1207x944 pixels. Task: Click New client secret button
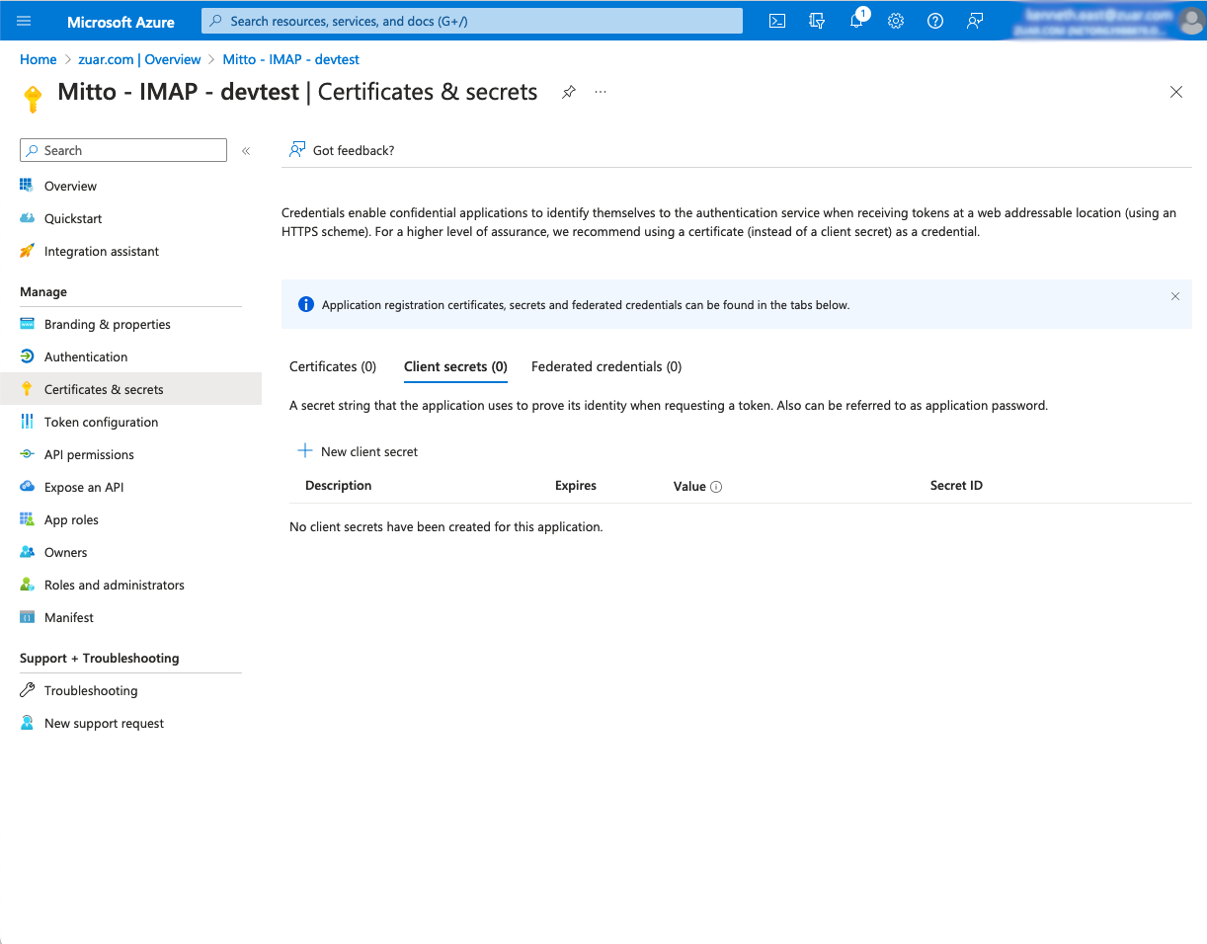[x=359, y=451]
